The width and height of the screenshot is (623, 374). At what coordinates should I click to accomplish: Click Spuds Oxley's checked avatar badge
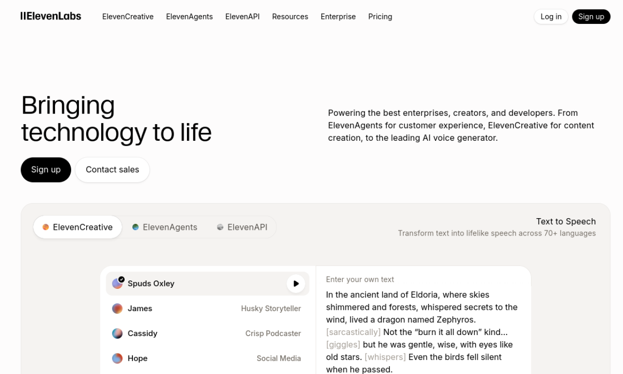[121, 279]
